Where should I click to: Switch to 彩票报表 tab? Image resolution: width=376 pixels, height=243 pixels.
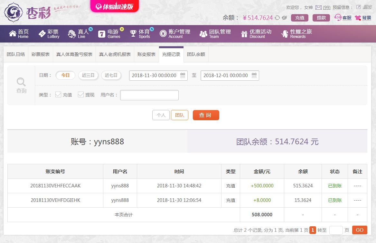41,54
